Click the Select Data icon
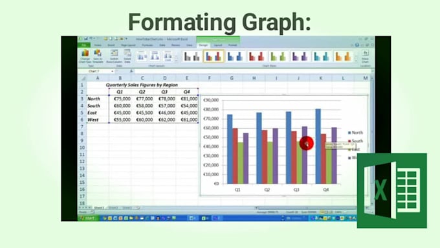The image size is (440, 248). click(x=127, y=56)
